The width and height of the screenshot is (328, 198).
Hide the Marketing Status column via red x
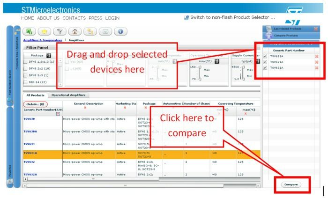(x=125, y=108)
